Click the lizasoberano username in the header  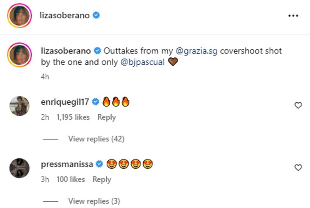pos(65,15)
